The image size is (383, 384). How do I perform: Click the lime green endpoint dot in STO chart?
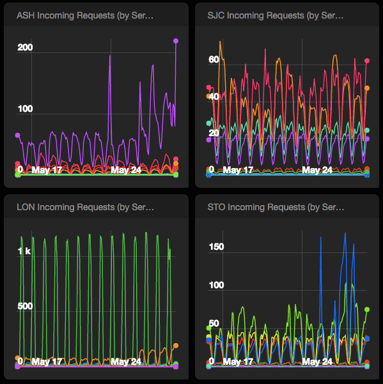pos(367,309)
